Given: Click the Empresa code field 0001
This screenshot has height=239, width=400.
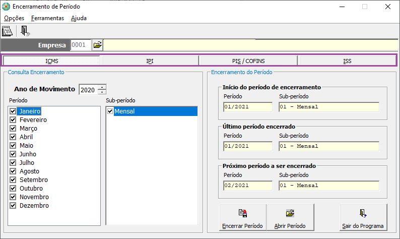Looking at the screenshot, I should pos(81,45).
